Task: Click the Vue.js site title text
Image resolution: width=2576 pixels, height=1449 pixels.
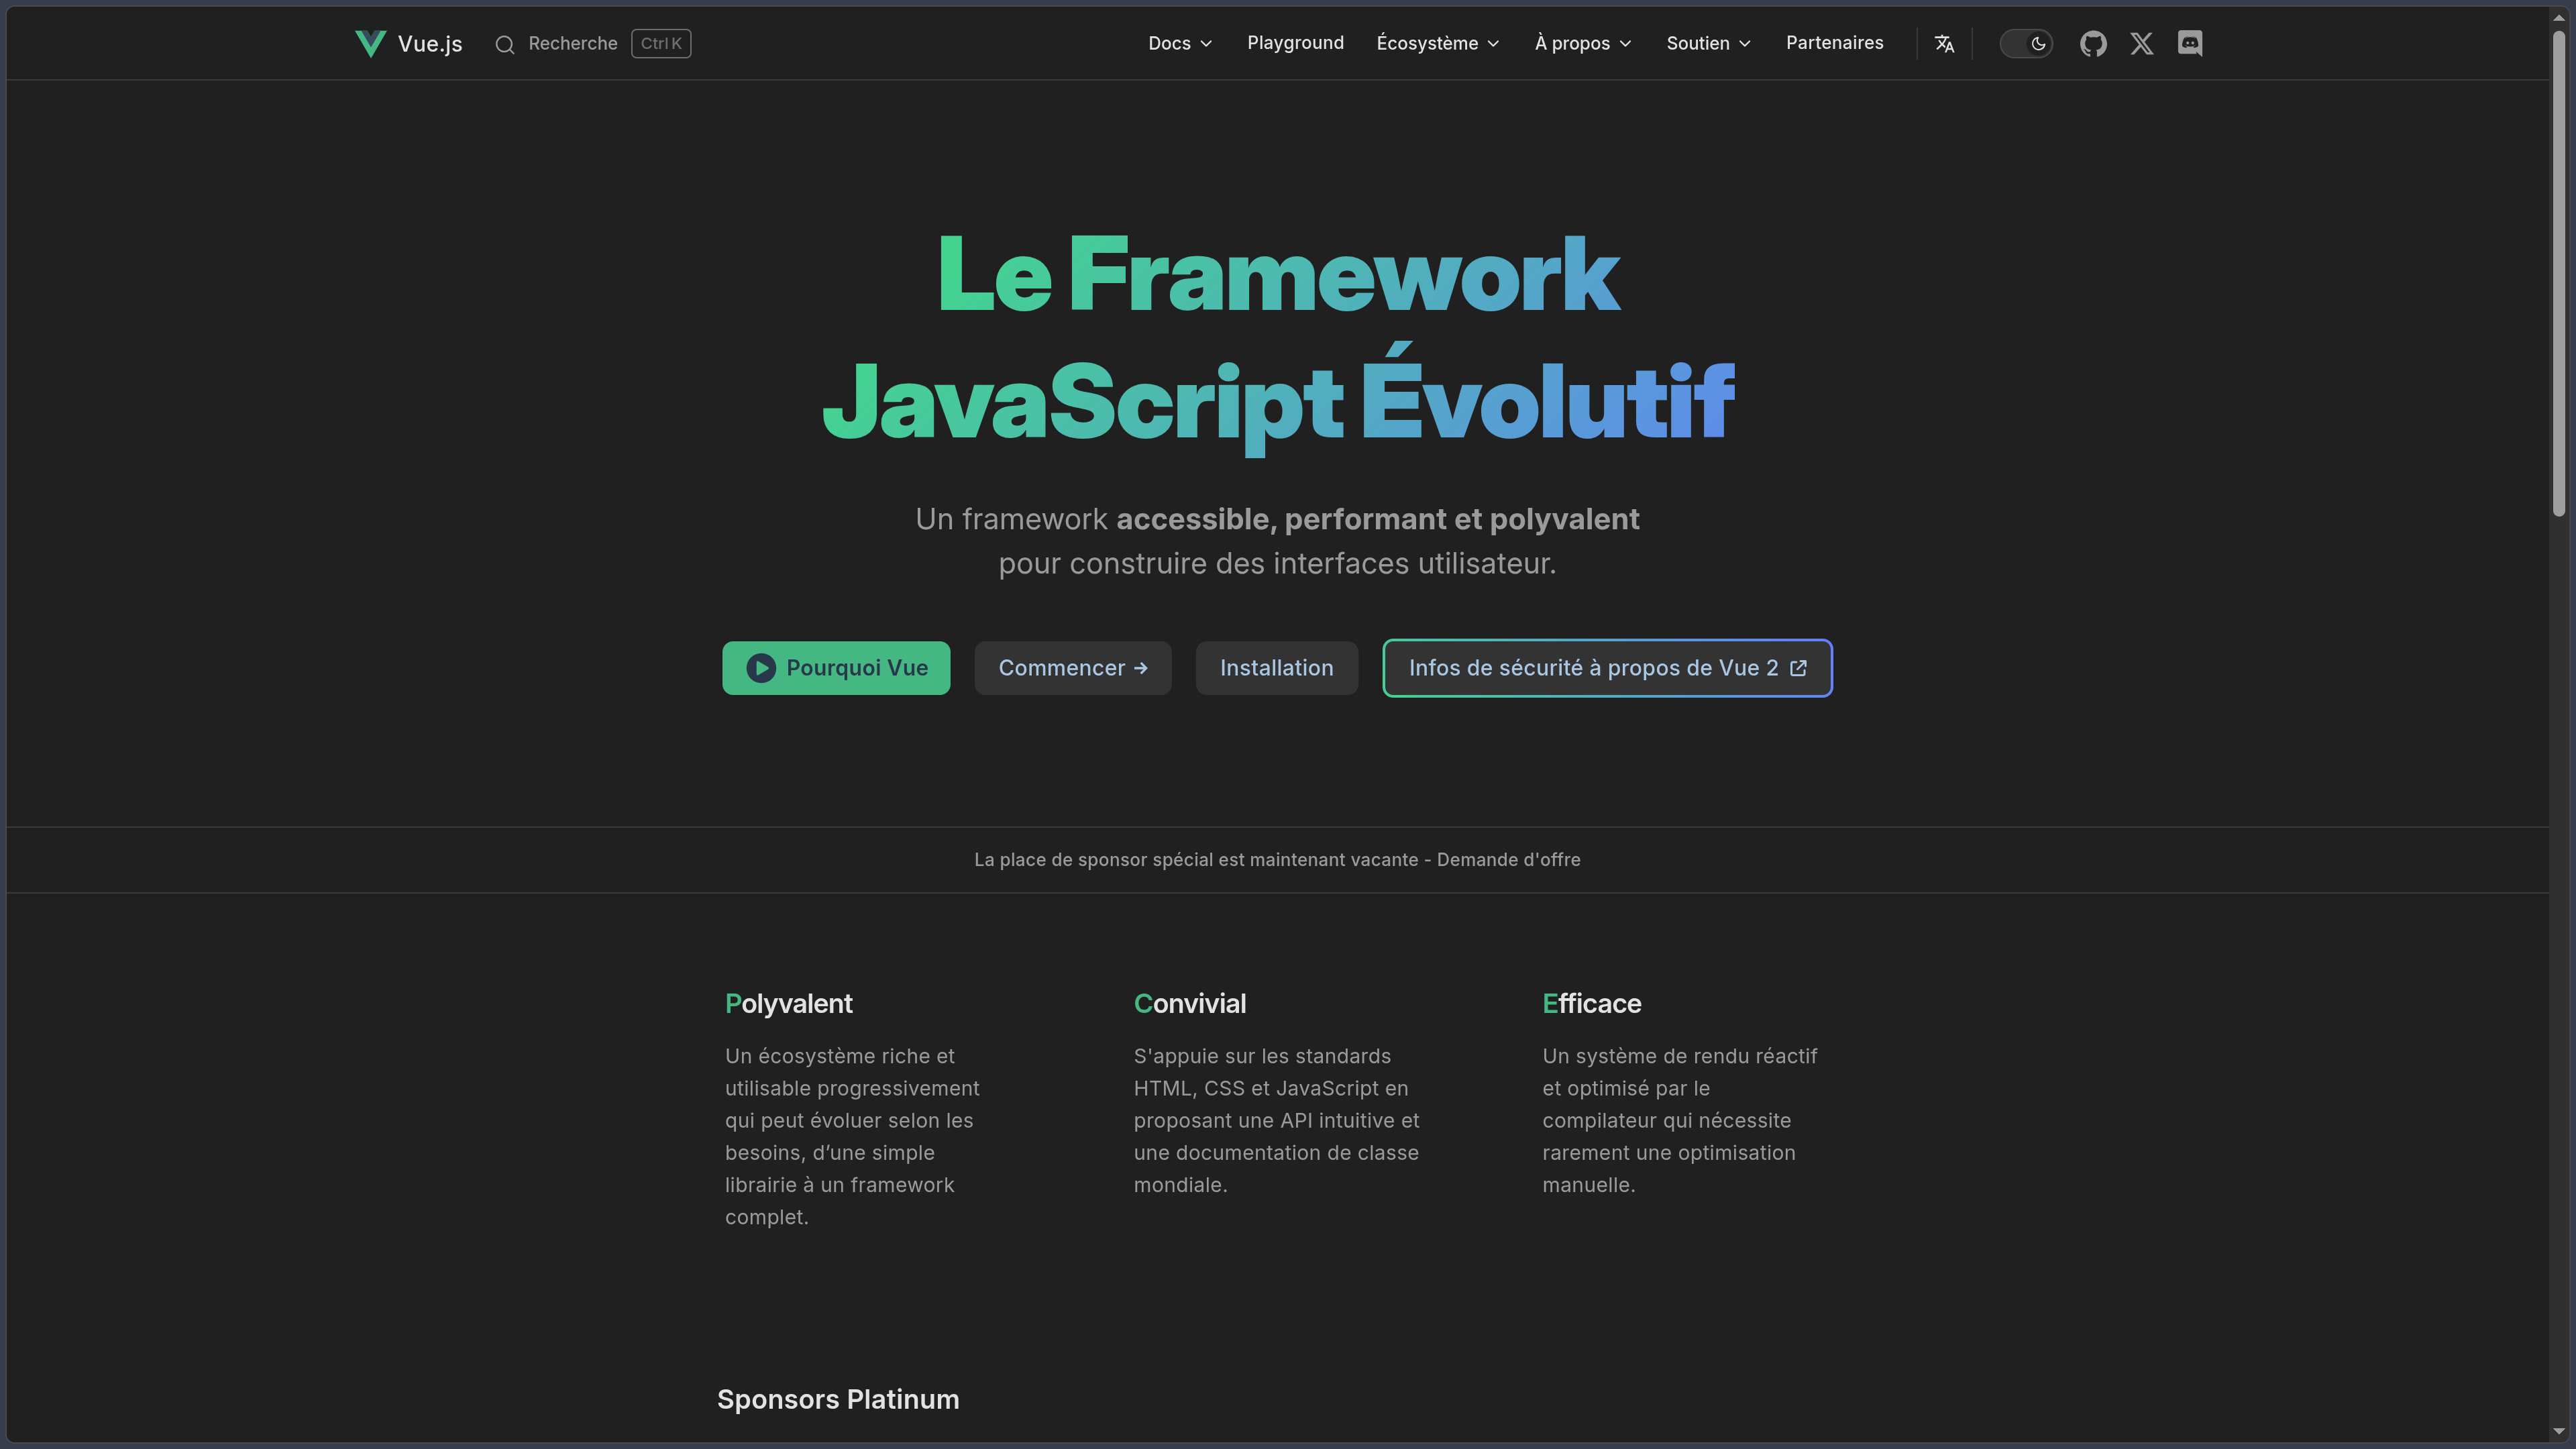Action: [430, 44]
